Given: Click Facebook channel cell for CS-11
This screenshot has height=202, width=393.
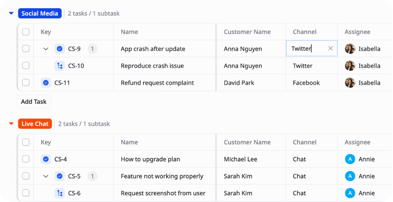Looking at the screenshot, I should 306,83.
